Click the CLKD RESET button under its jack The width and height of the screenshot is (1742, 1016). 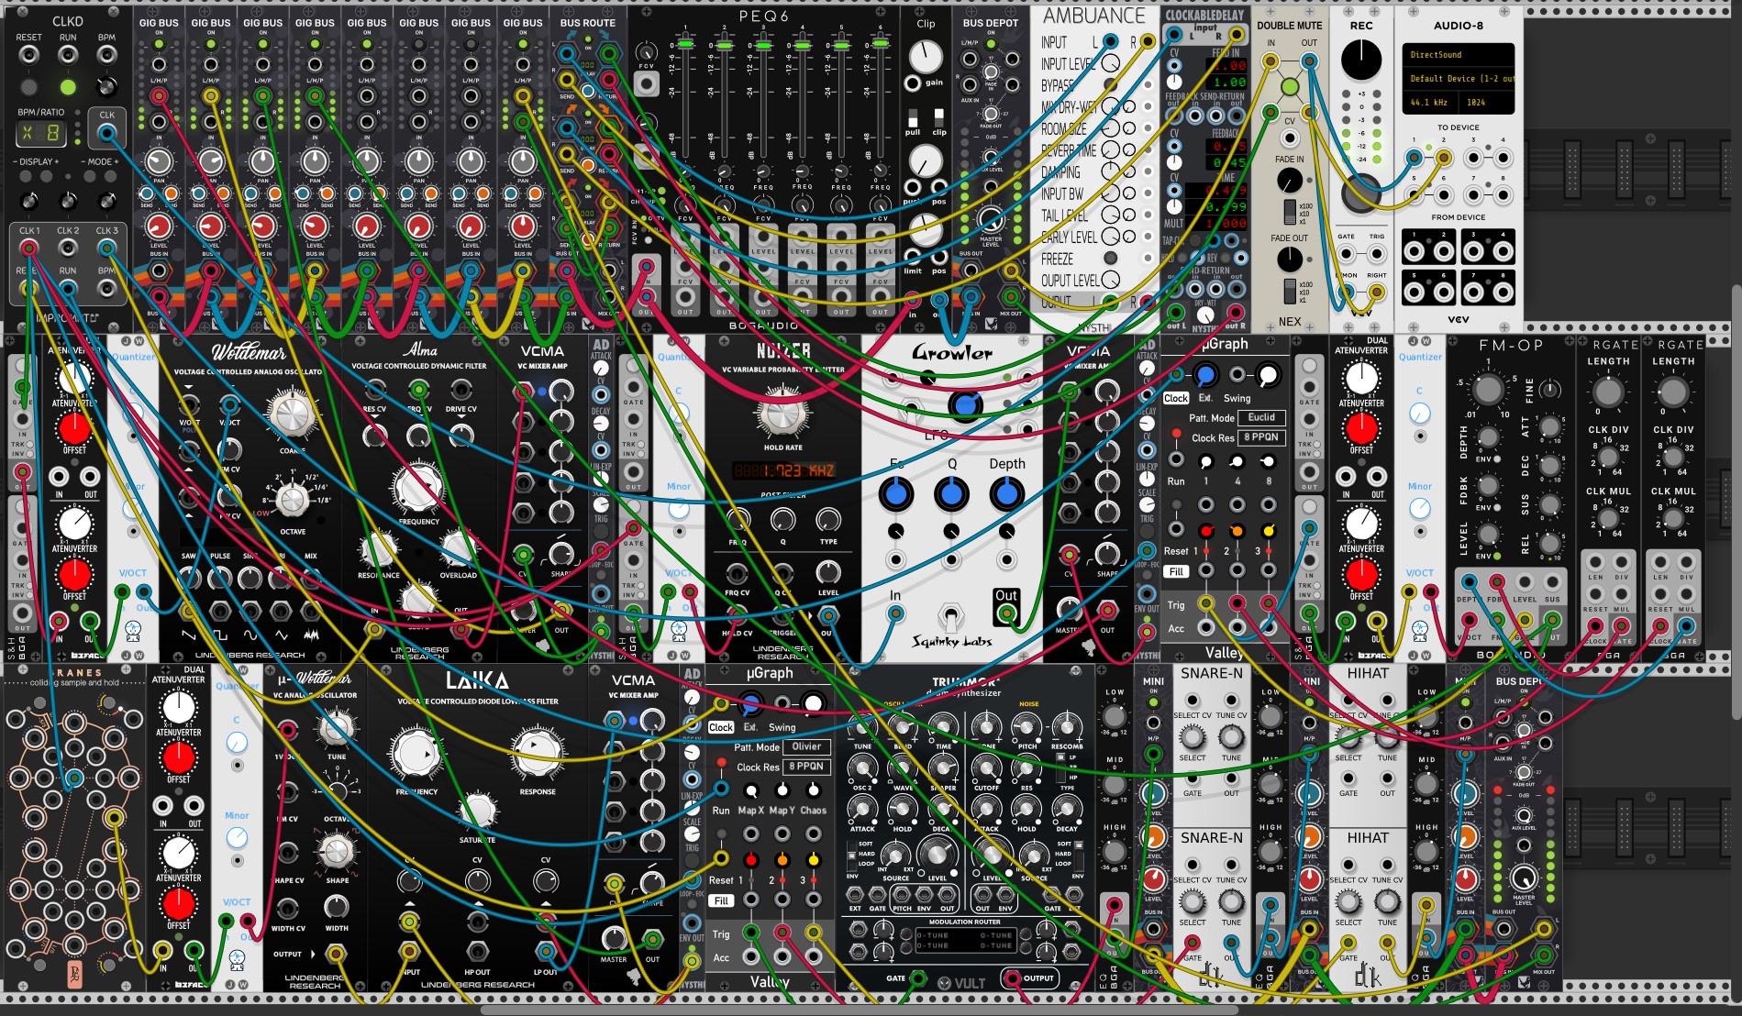[29, 87]
